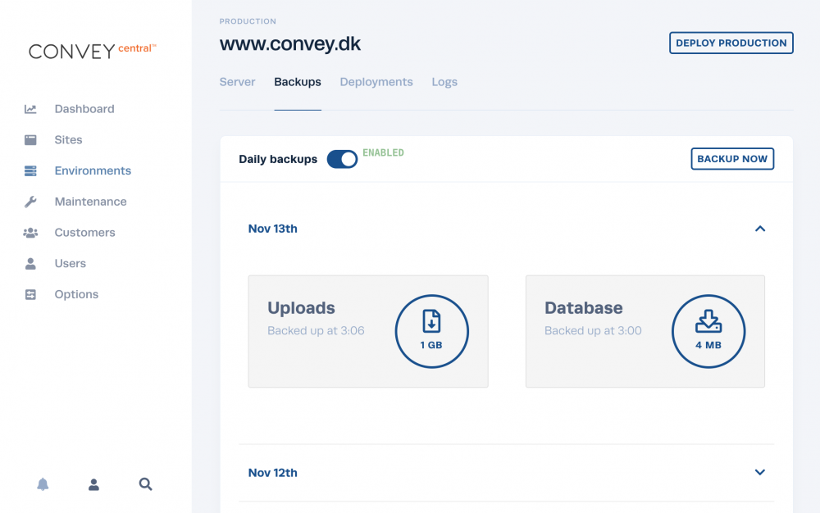Select the Backups tab
The image size is (820, 513).
(x=298, y=82)
